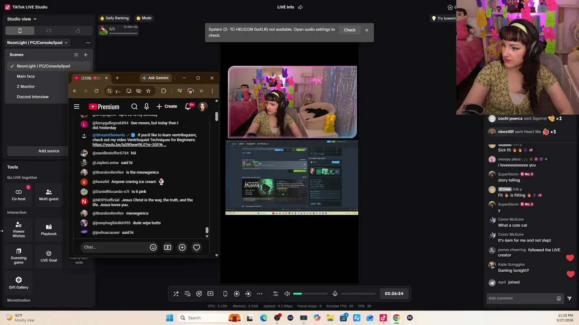Reload the page in Chrome window
The width and height of the screenshot is (579, 325).
click(96, 91)
